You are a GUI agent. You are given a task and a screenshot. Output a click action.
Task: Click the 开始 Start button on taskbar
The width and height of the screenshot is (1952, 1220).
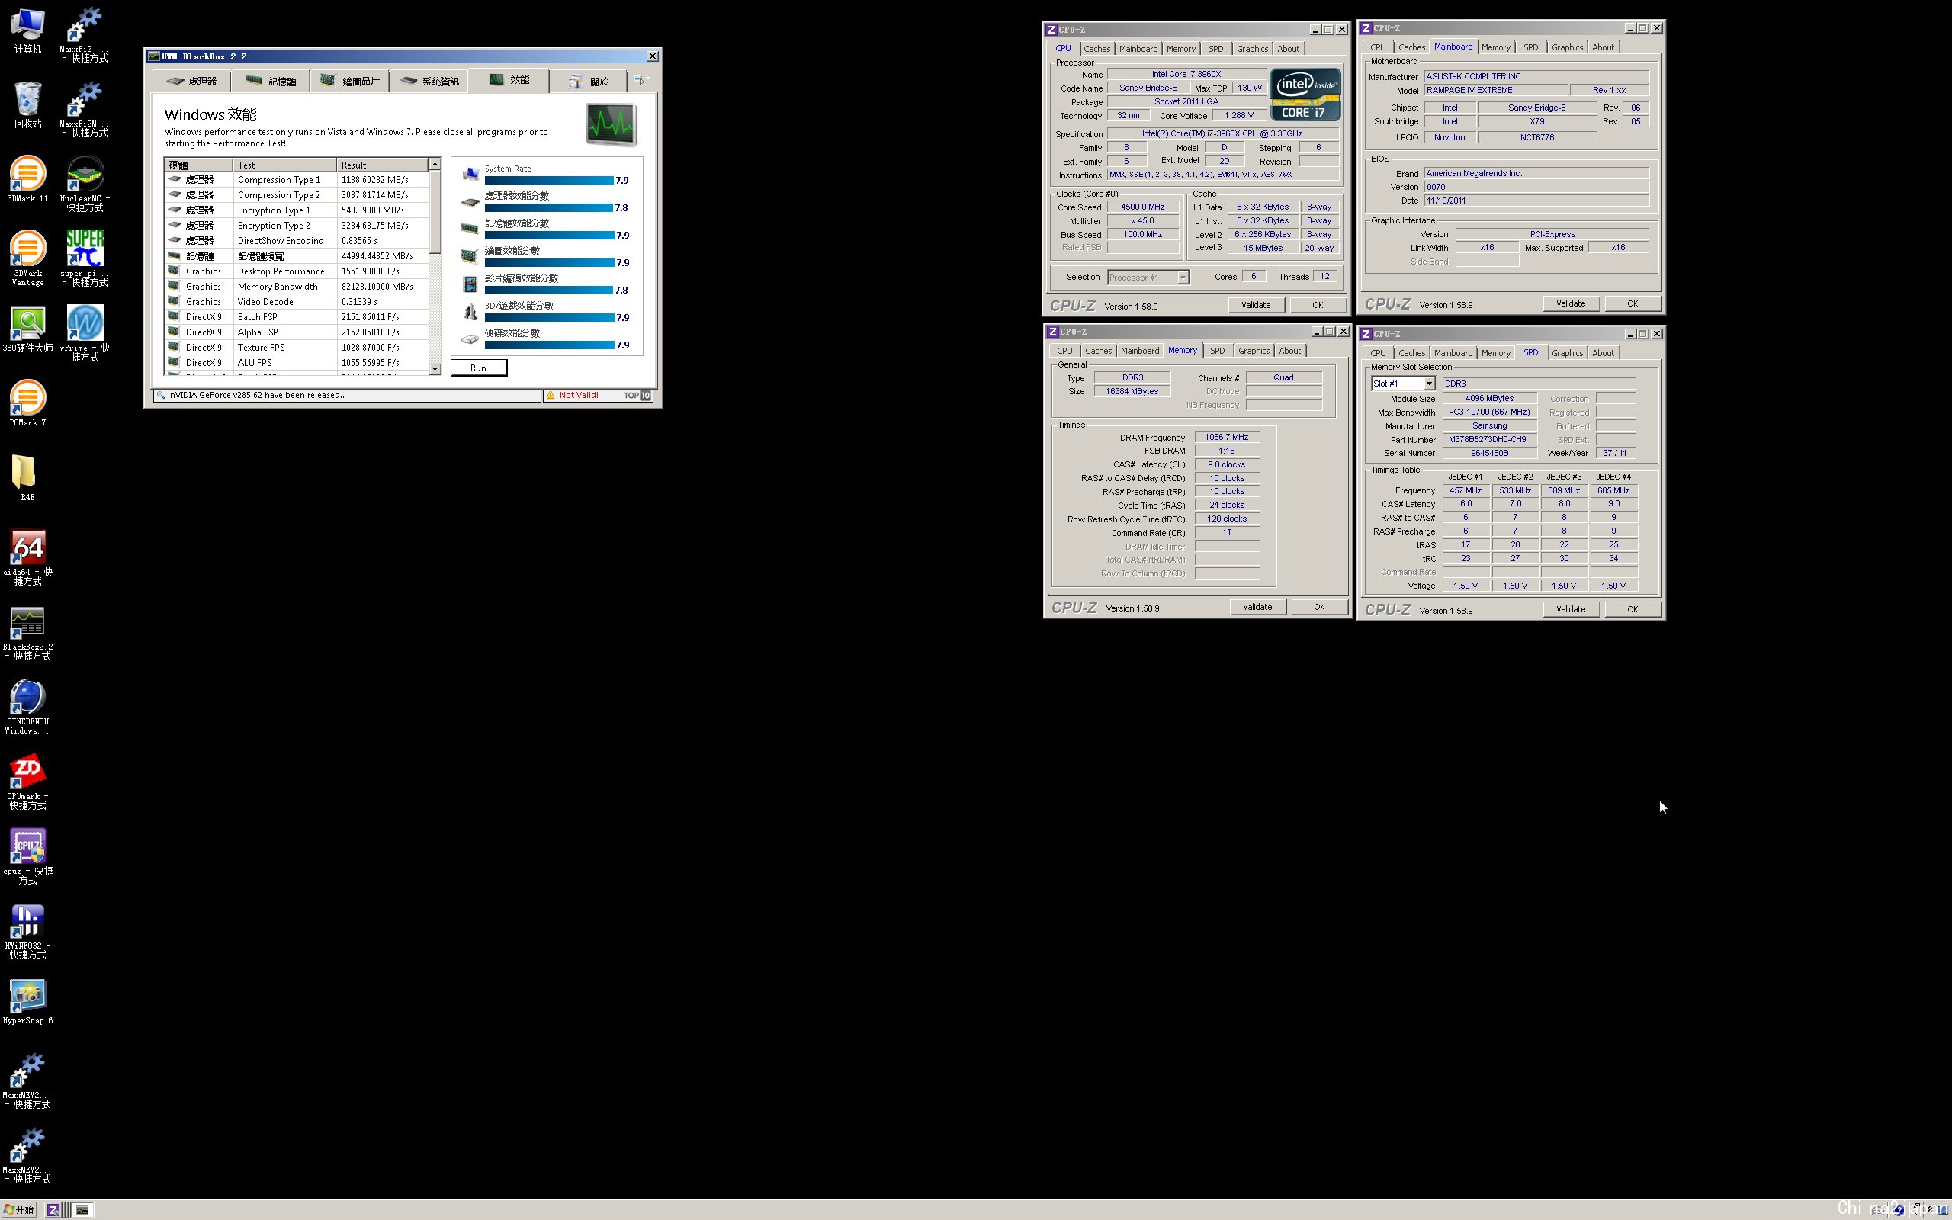(x=19, y=1209)
